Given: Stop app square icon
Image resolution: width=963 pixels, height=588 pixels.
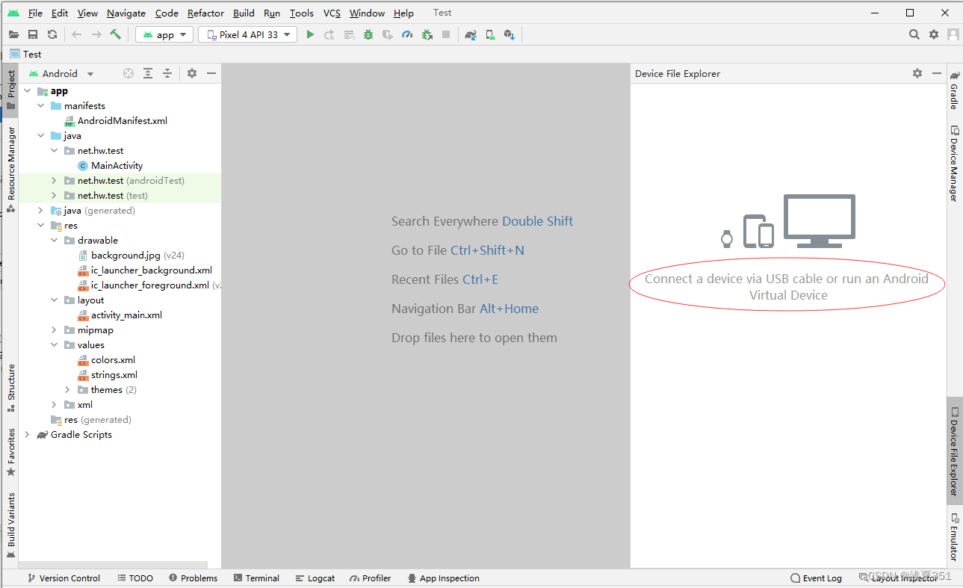Looking at the screenshot, I should [x=446, y=34].
